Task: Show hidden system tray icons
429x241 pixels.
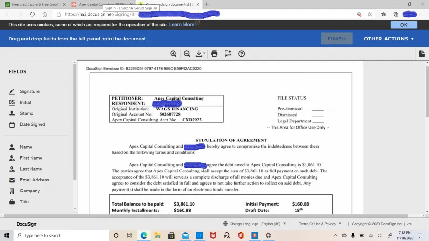Action: 335,235
